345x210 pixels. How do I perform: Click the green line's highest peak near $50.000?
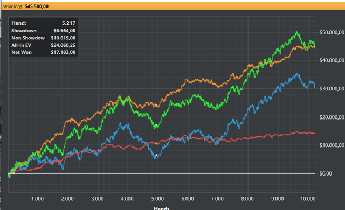(x=297, y=32)
